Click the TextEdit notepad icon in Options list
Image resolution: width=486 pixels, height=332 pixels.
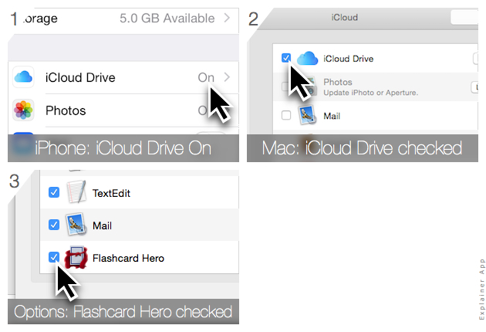pos(76,192)
